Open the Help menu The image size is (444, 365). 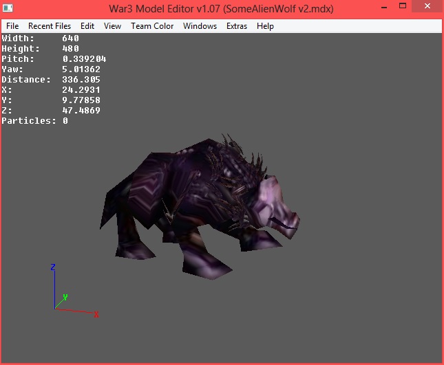(265, 26)
